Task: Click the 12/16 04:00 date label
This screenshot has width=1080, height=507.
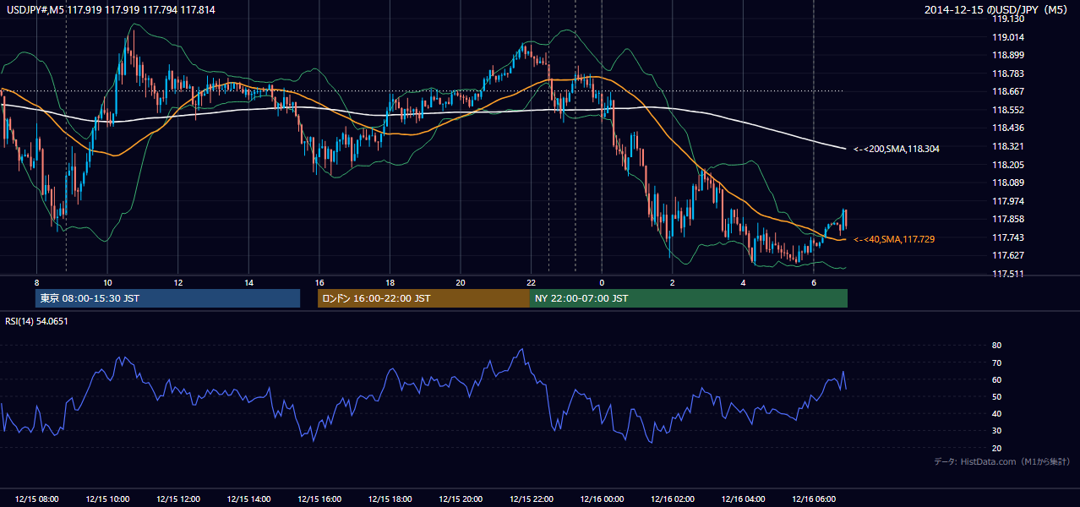Action: (x=743, y=499)
